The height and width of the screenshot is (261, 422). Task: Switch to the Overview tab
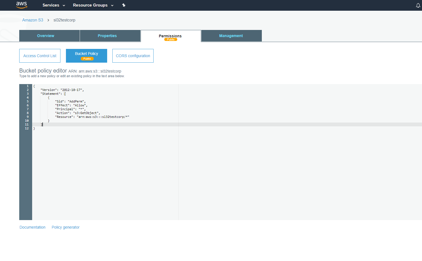coord(49,36)
